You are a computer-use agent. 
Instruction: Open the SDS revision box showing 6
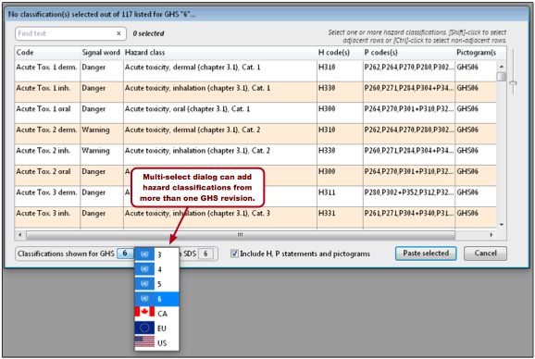click(205, 254)
